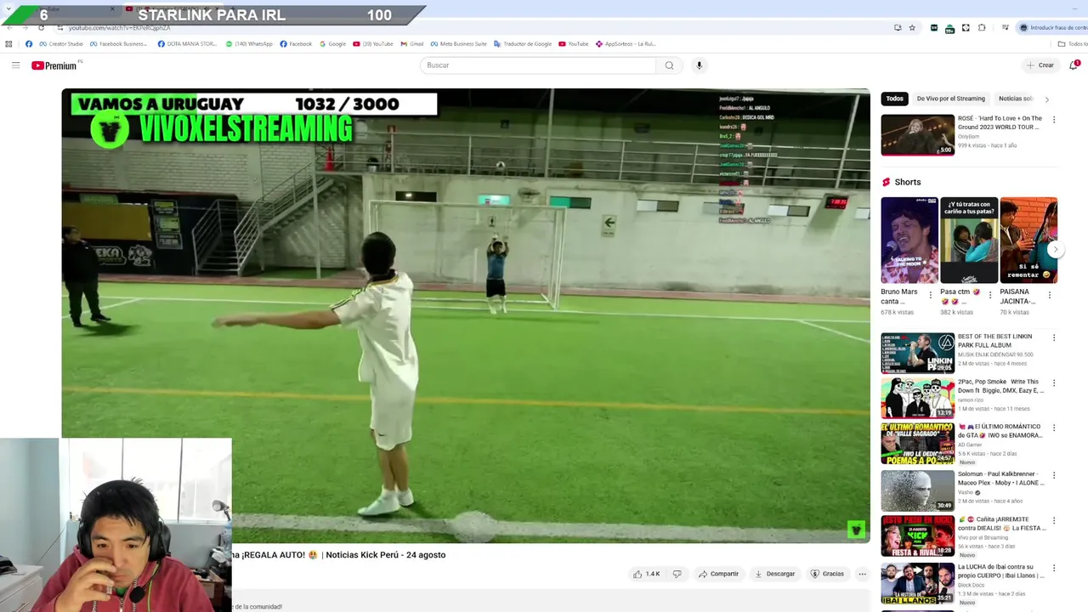The height and width of the screenshot is (612, 1088).
Task: Open the browser profile avatar
Action: [x=1023, y=27]
